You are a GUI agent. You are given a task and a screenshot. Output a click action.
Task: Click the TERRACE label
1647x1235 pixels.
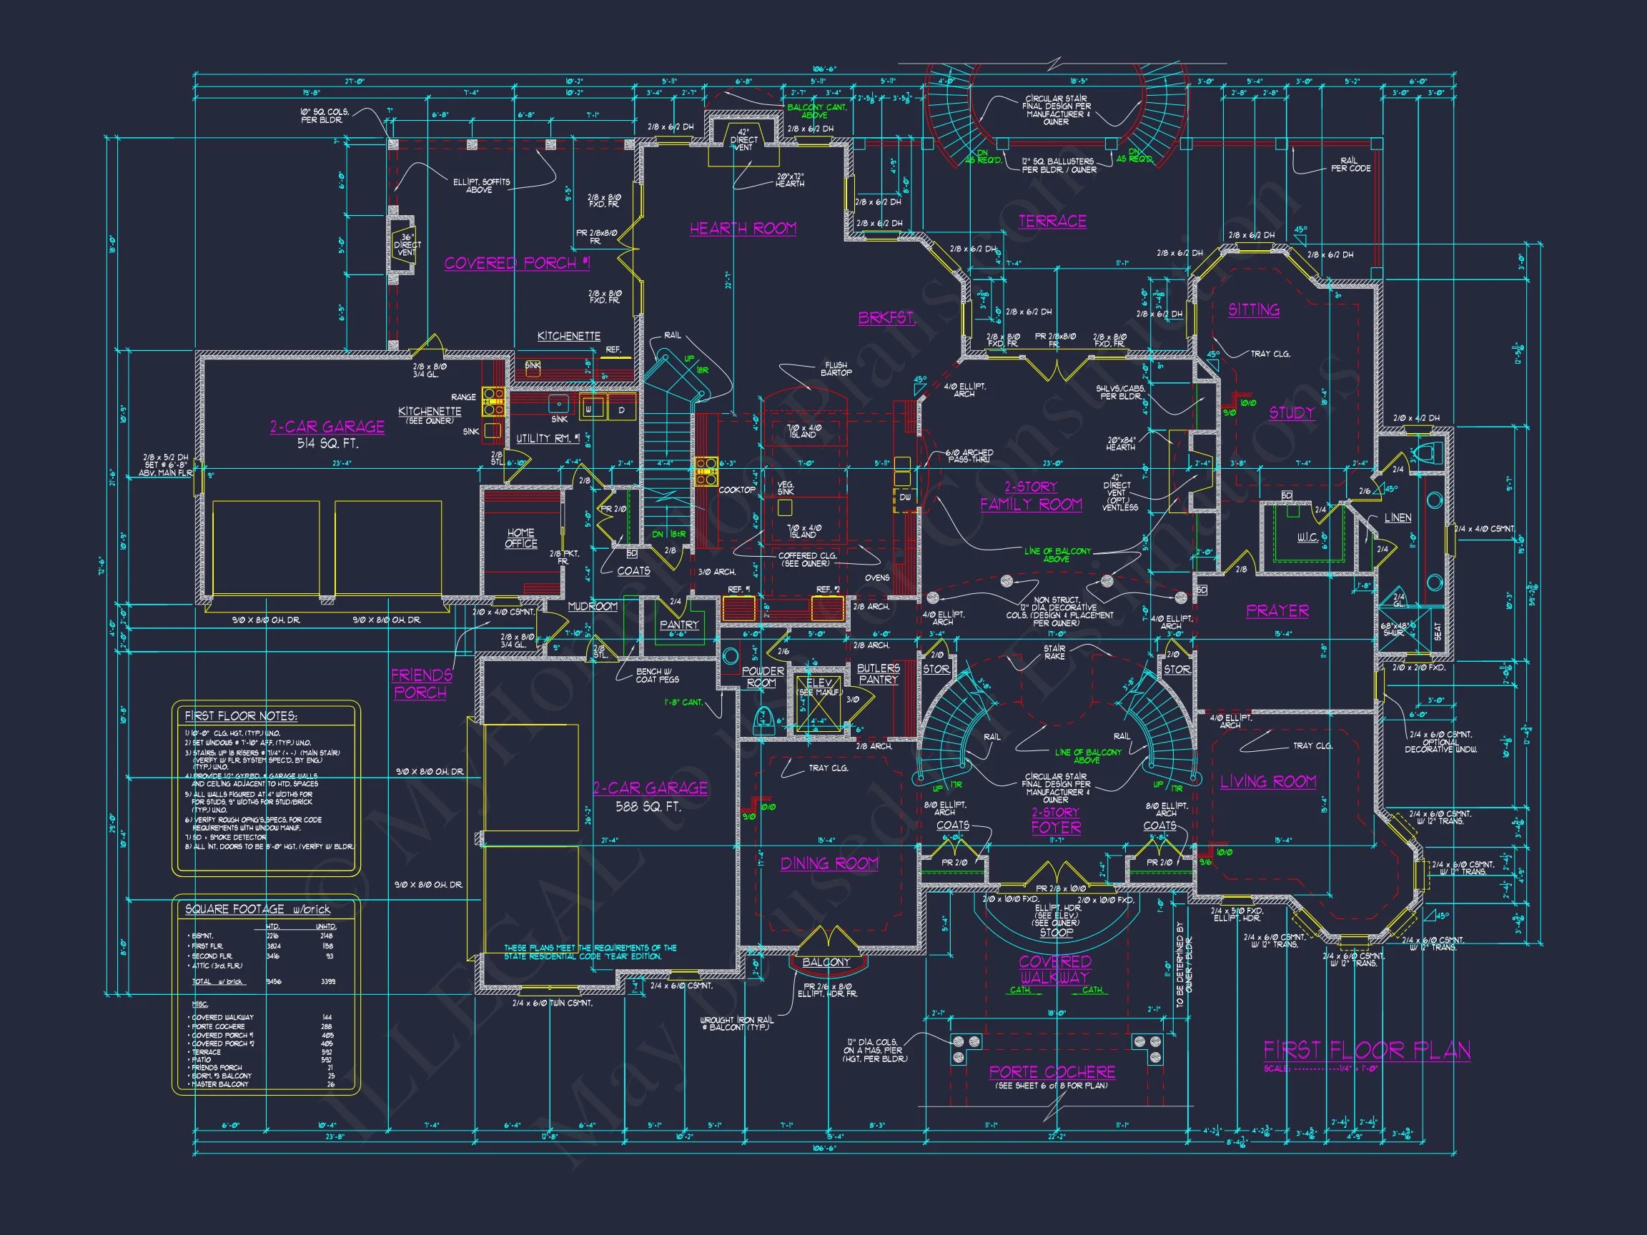[1052, 221]
